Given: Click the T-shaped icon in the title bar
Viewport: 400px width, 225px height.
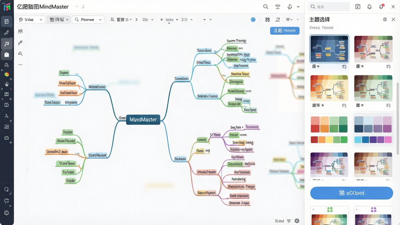Looking at the screenshot, I should (278, 7).
